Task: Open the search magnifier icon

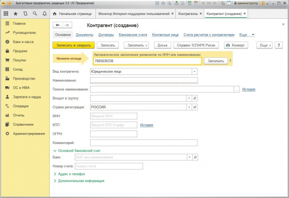Action: coord(35,13)
